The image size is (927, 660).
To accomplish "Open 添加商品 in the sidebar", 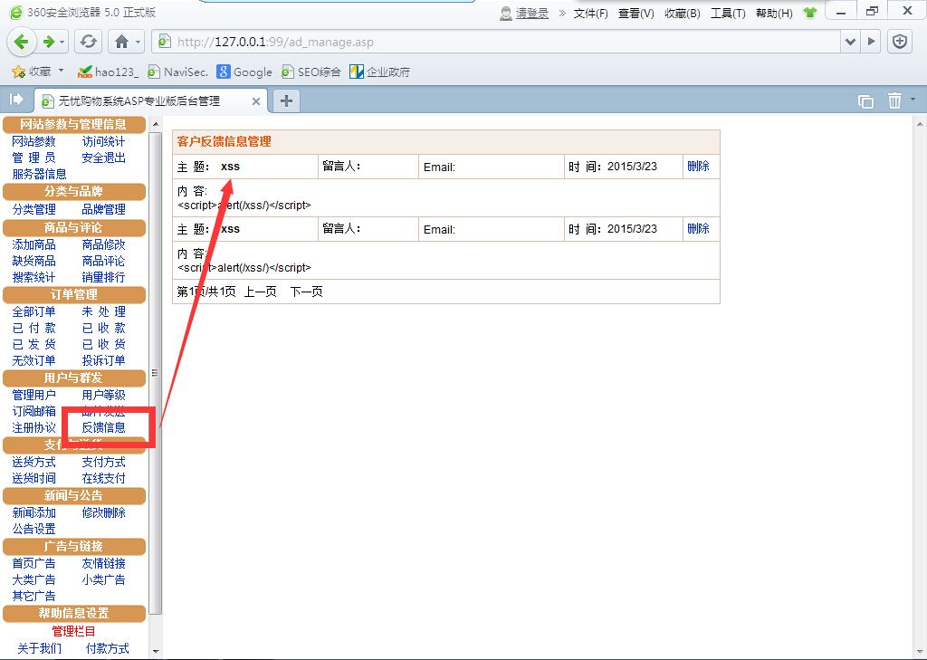I will [33, 244].
